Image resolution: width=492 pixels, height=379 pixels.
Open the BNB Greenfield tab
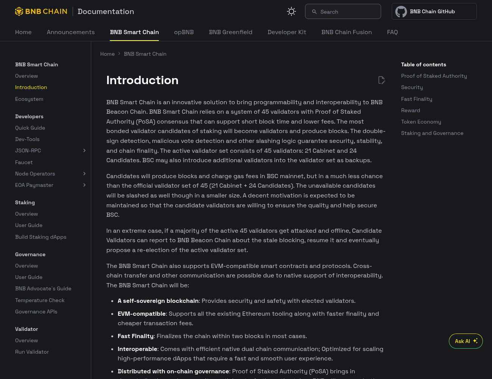click(230, 32)
